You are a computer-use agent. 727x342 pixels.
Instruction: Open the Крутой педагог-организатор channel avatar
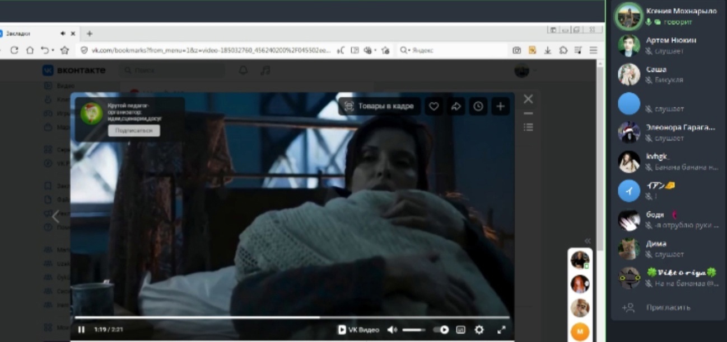91,113
